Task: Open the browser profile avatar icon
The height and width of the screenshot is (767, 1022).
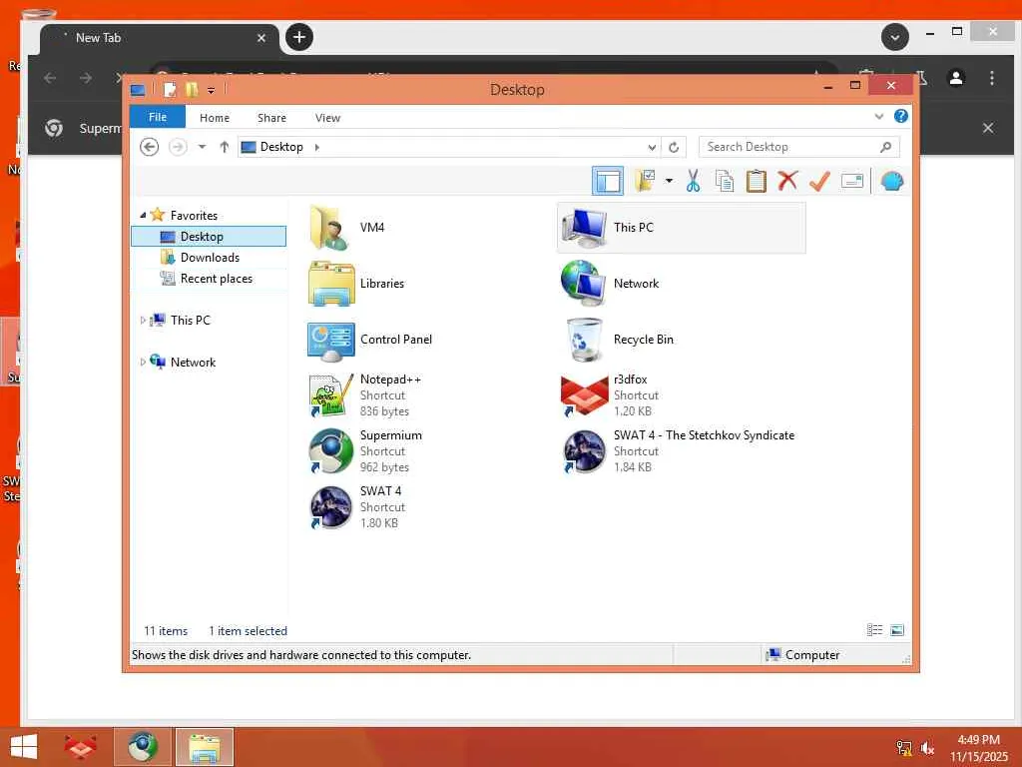Action: tap(956, 78)
